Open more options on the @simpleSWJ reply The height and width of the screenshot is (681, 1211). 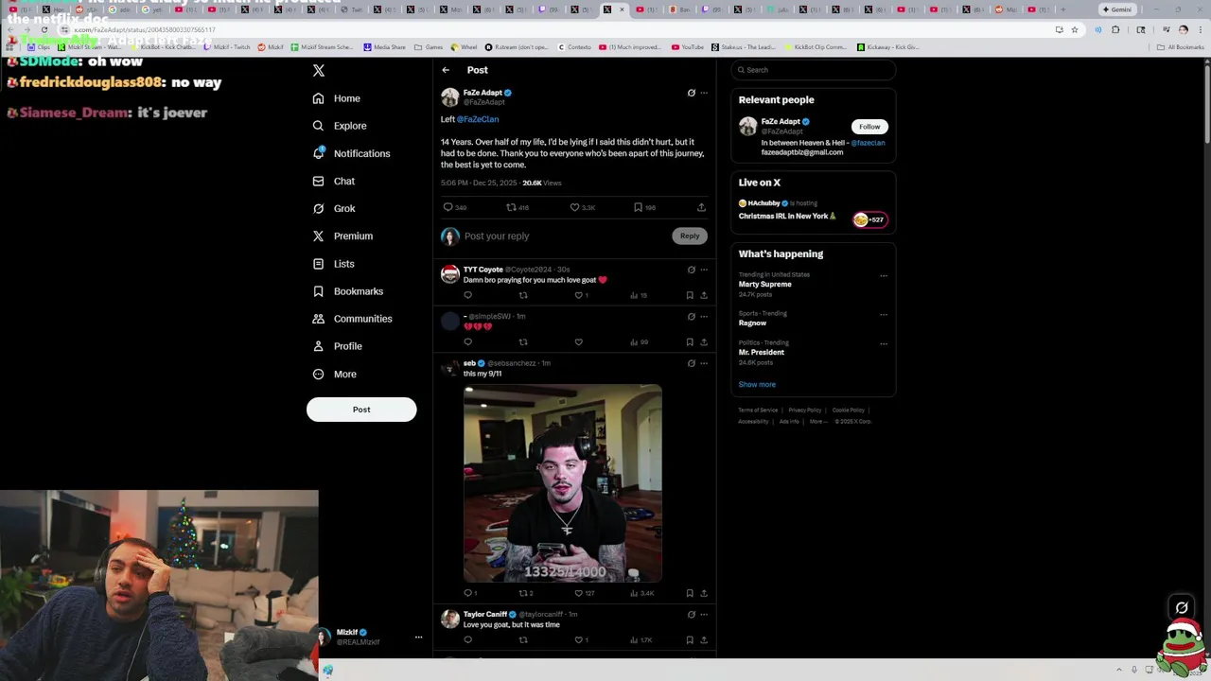coord(704,316)
